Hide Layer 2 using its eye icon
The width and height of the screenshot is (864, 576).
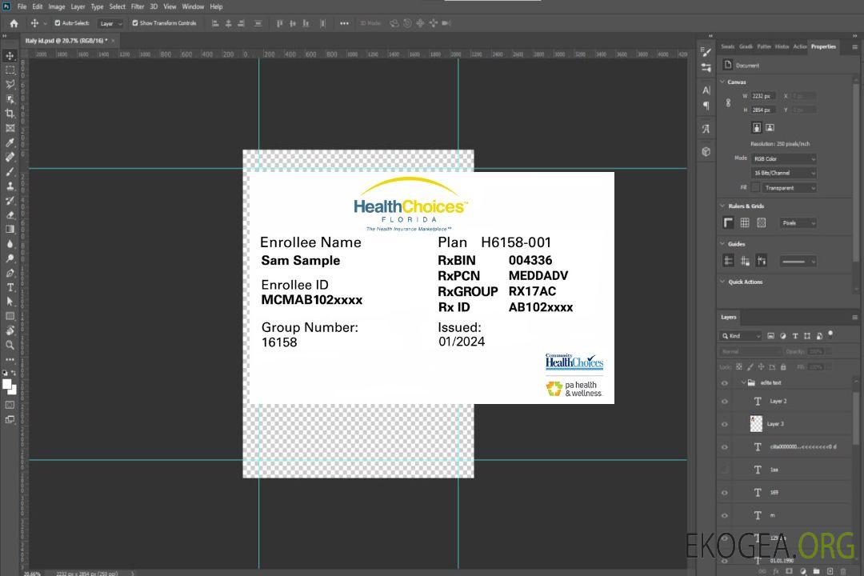[x=725, y=402]
